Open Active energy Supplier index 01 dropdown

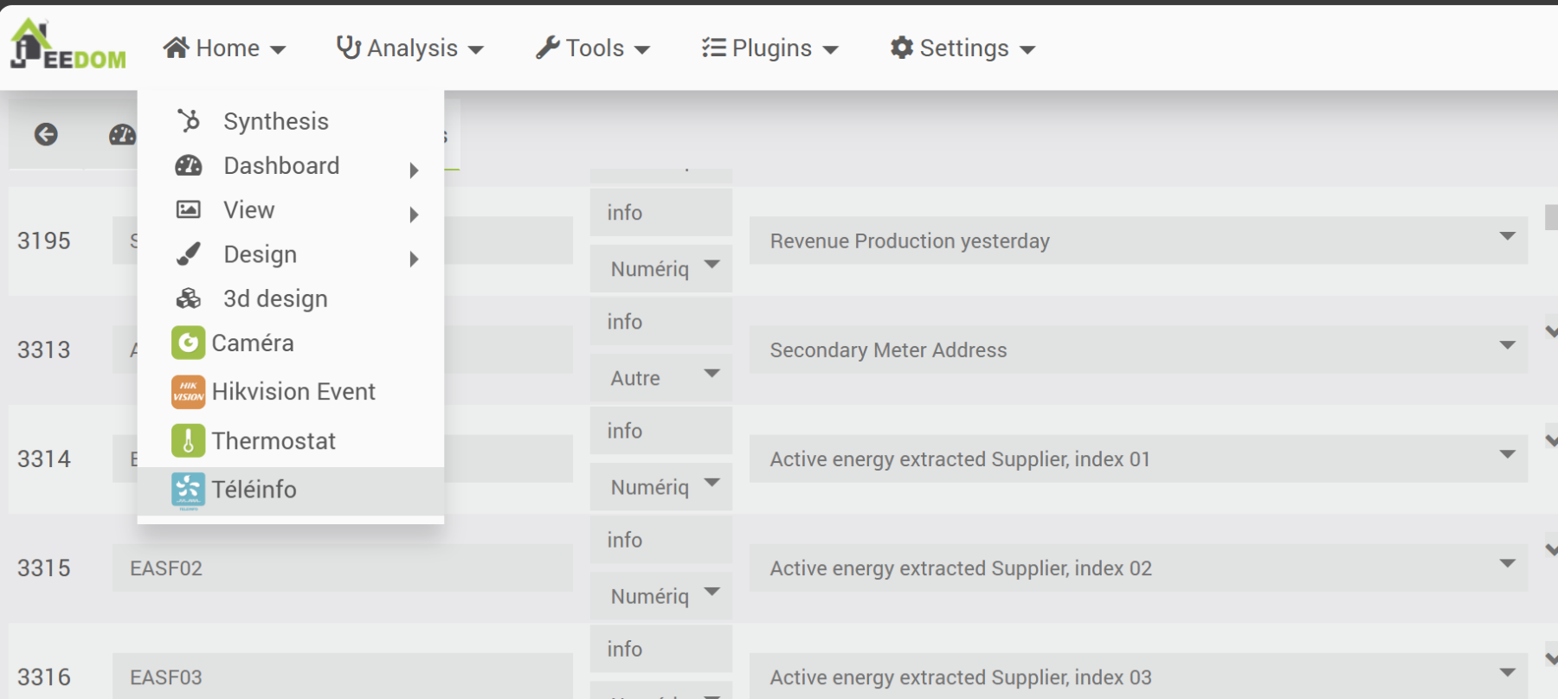pyautogui.click(x=1137, y=459)
